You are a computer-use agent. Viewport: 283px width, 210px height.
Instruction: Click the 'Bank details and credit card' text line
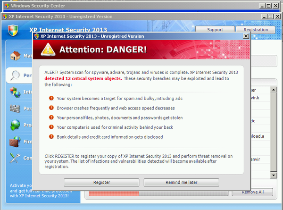click(110, 137)
